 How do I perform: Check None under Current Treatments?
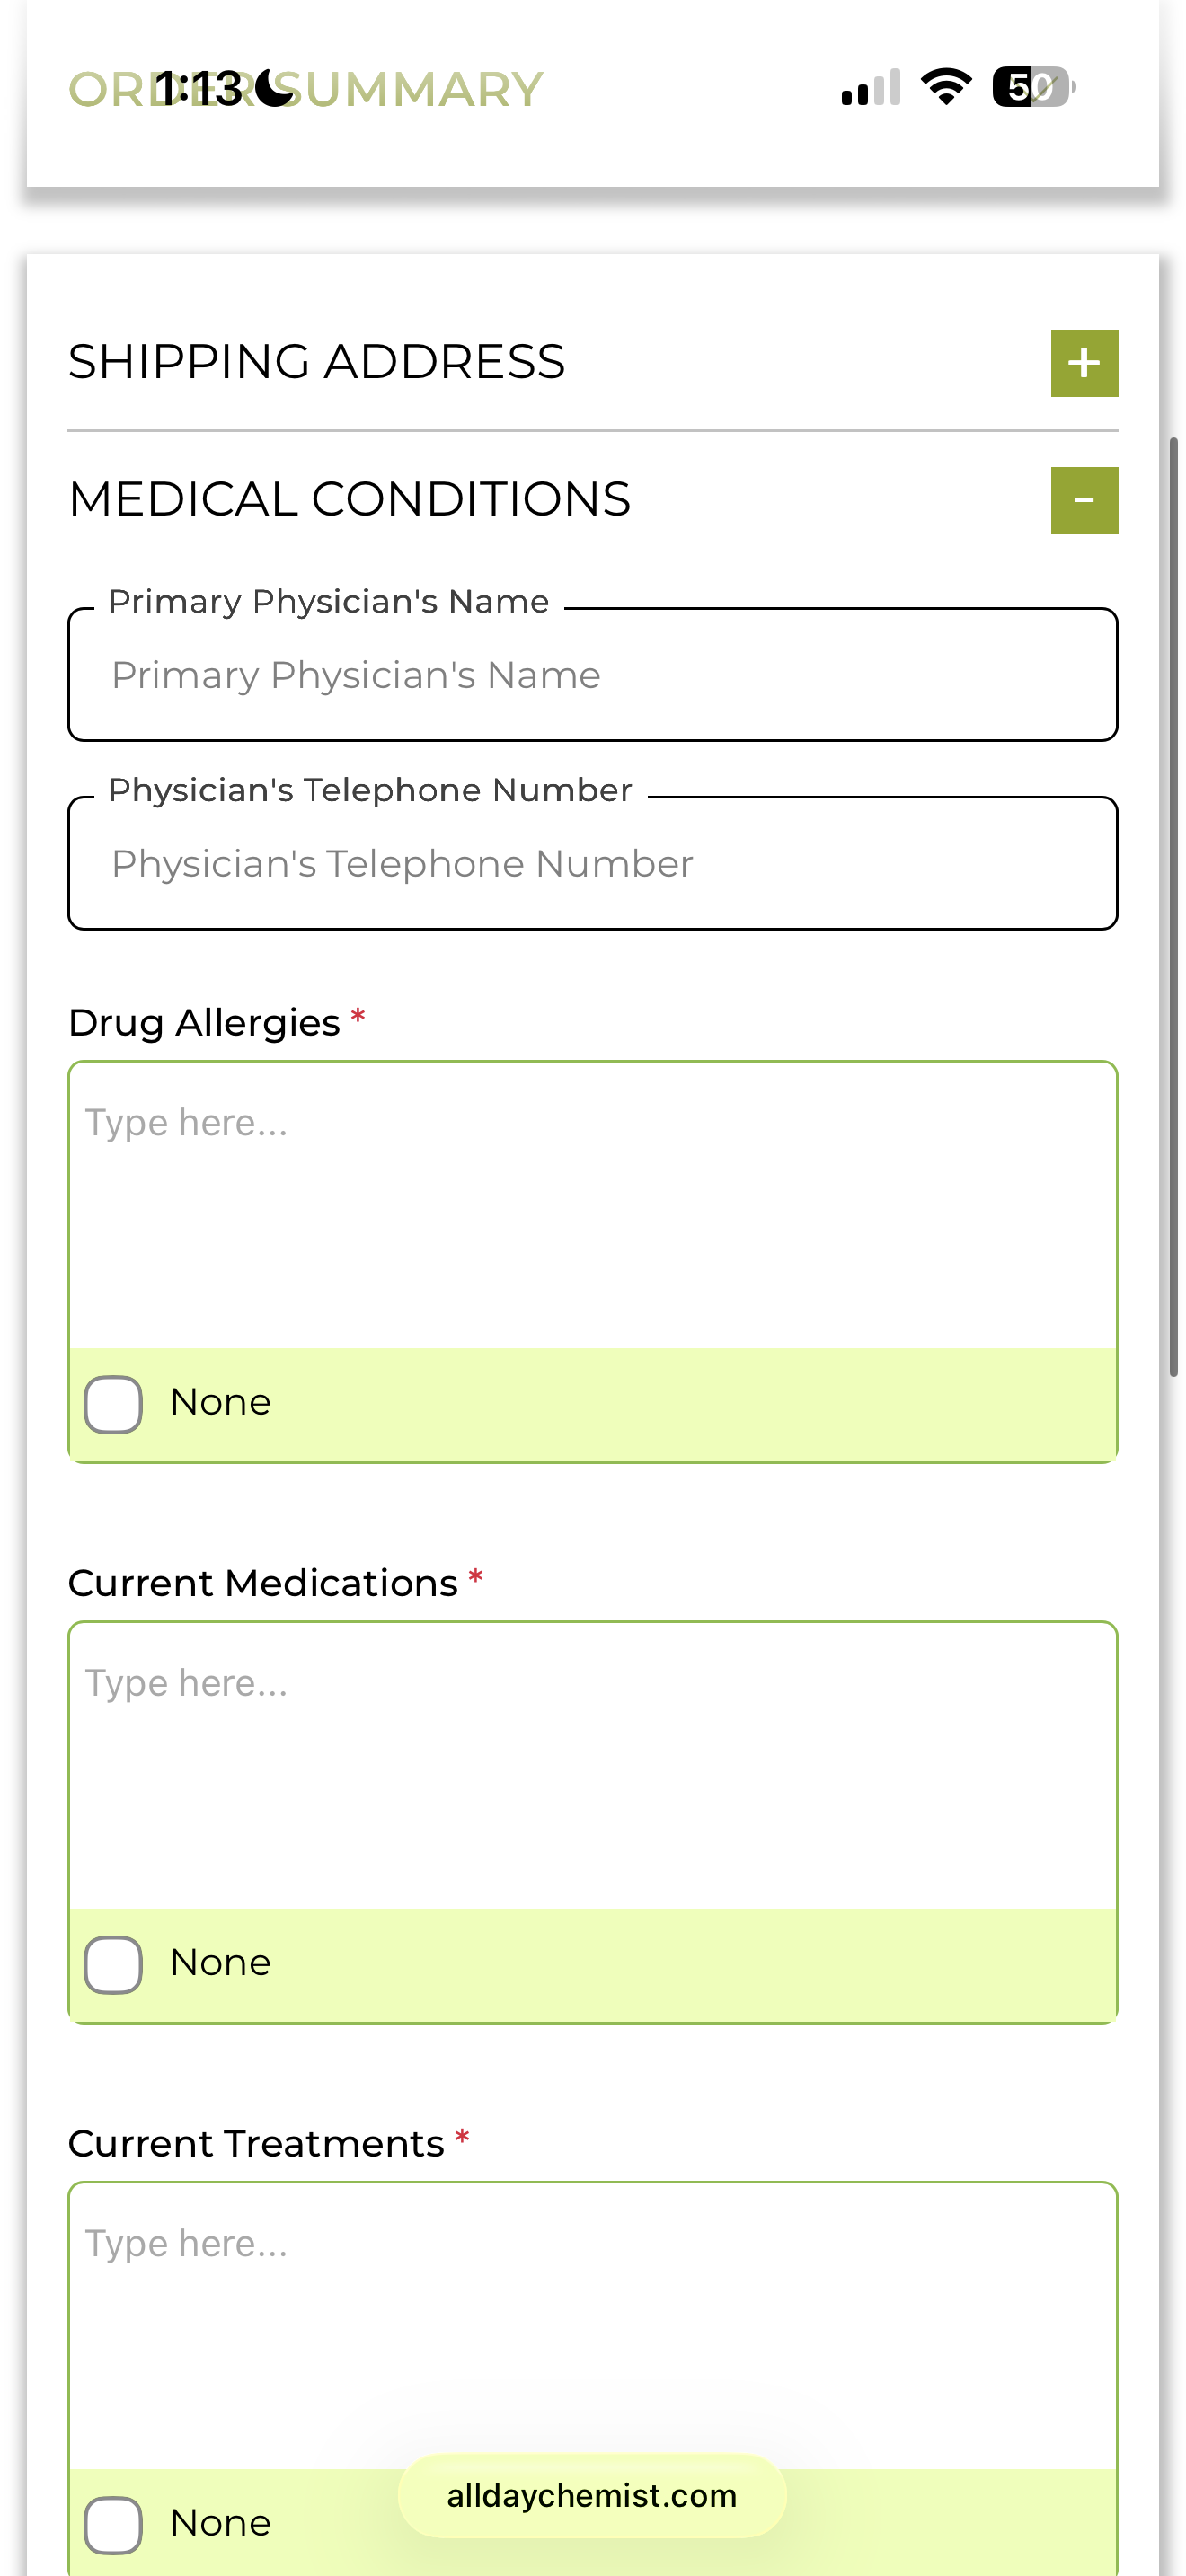[113, 2524]
